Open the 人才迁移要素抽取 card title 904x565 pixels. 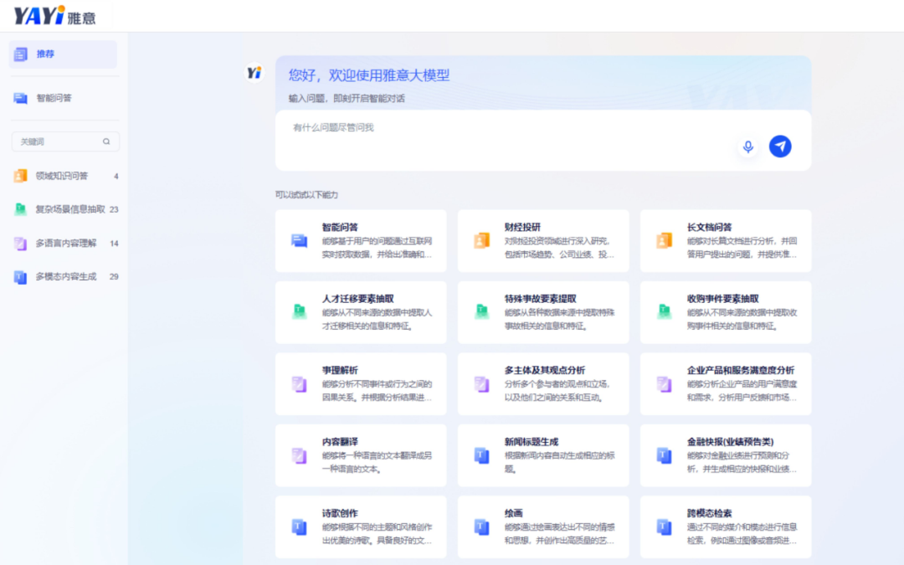pyautogui.click(x=357, y=299)
